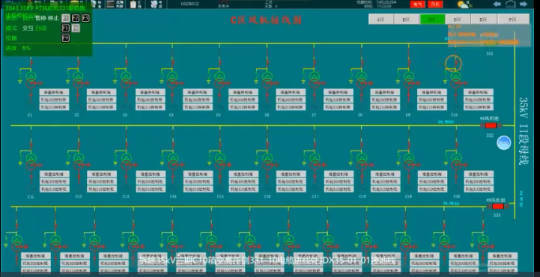
Task: Open the weather sun-cloud icon
Action: (463, 4)
